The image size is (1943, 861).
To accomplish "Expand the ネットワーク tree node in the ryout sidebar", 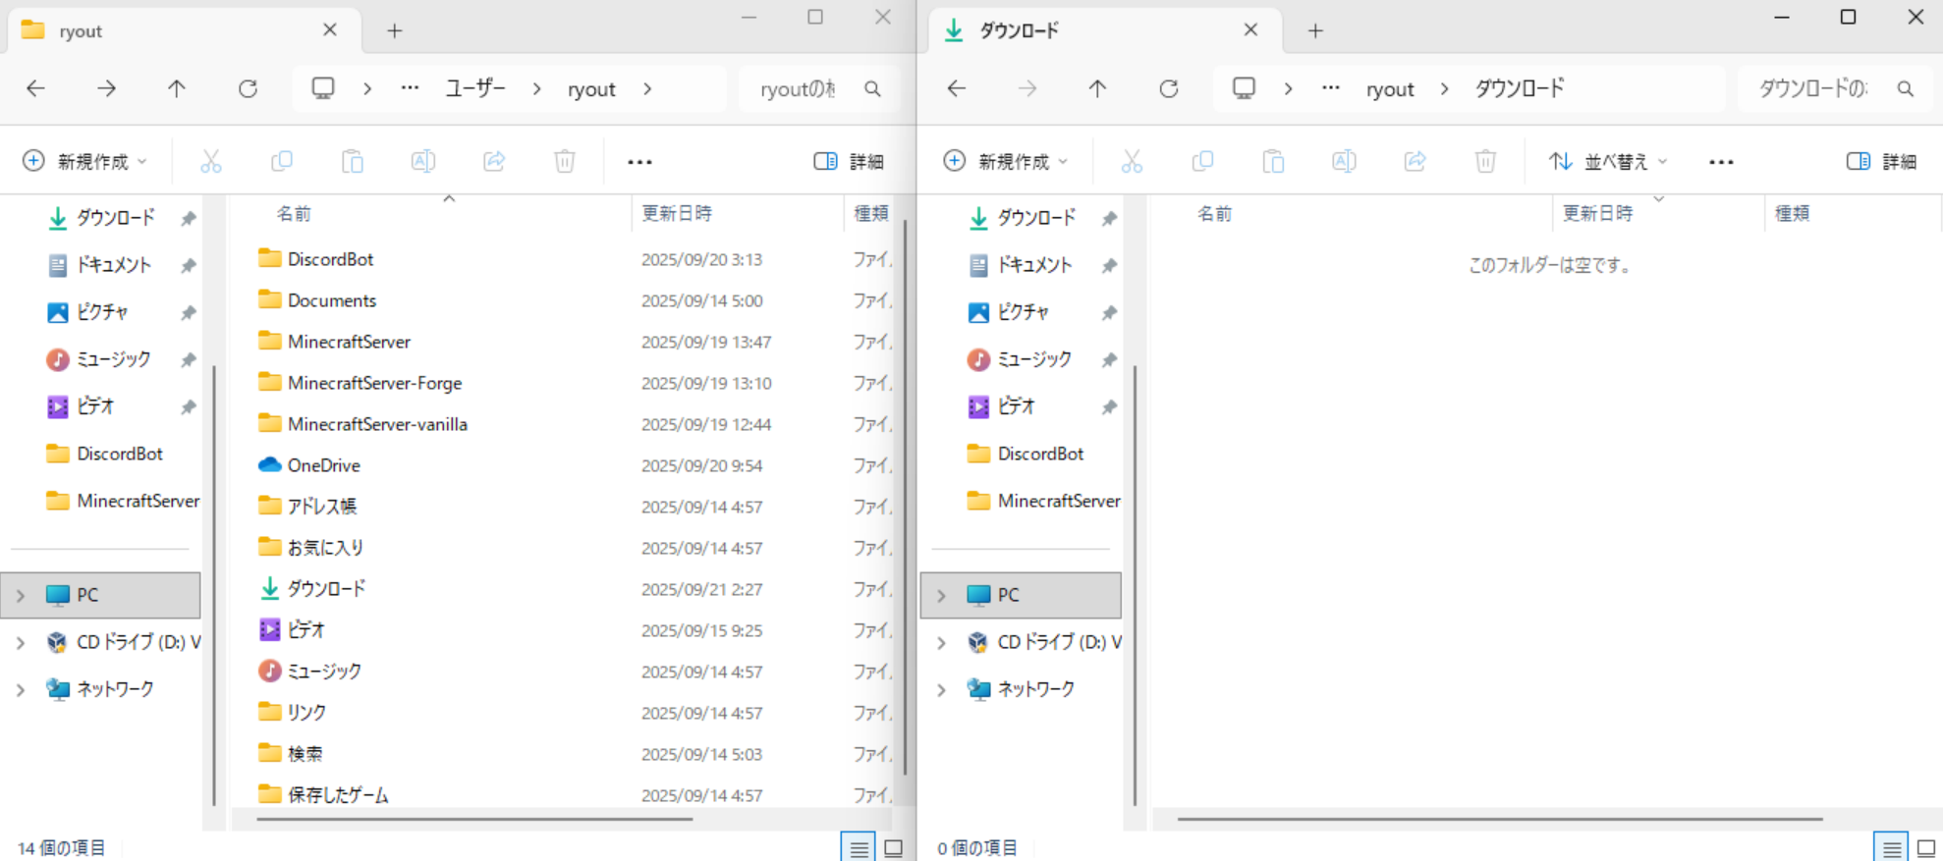I will [x=21, y=690].
